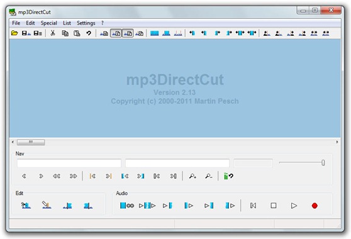The height and width of the screenshot is (239, 351).
Task: Start playback with the triangle play button
Action: (x=294, y=206)
